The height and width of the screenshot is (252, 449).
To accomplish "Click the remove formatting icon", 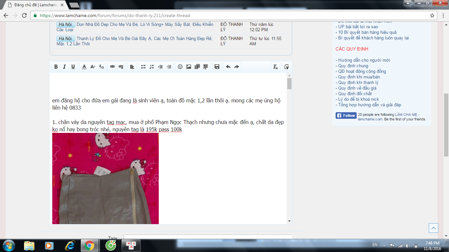I will click(x=275, y=67).
